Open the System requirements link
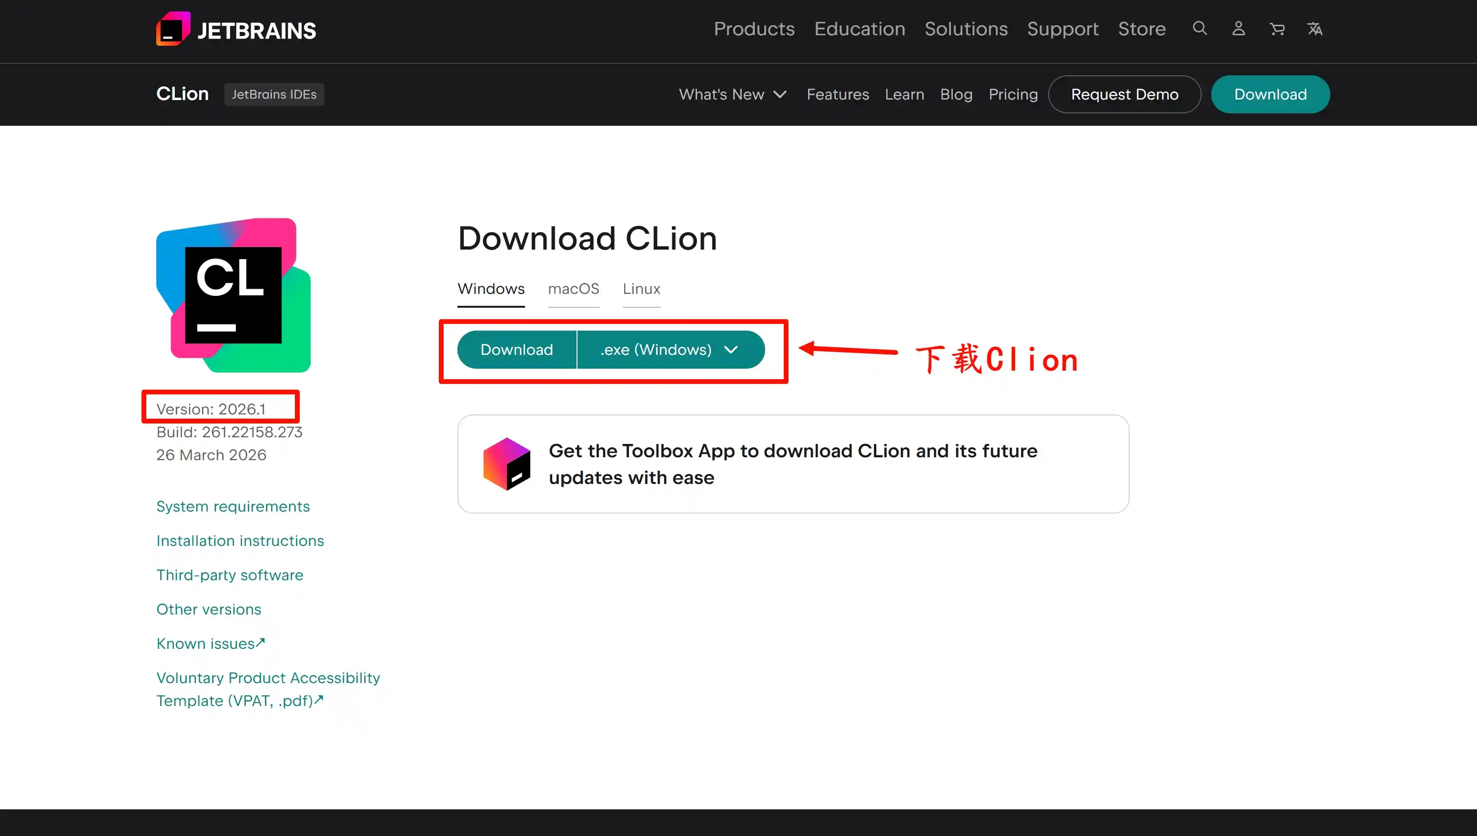Viewport: 1477px width, 836px height. (x=233, y=506)
